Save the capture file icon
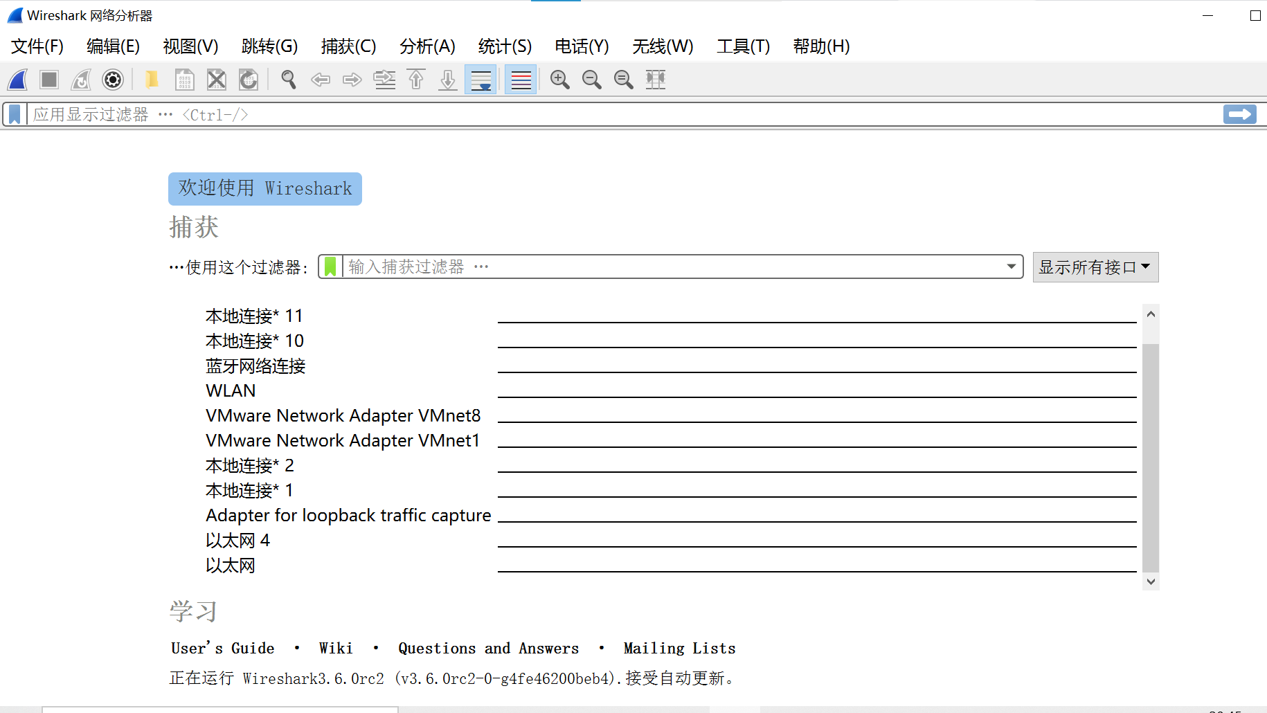Viewport: 1267px width, 713px height. pyautogui.click(x=184, y=80)
